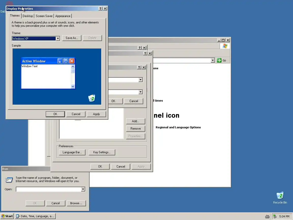The width and height of the screenshot is (293, 220).
Task: Open the Theme dropdown list
Action: coord(58,38)
